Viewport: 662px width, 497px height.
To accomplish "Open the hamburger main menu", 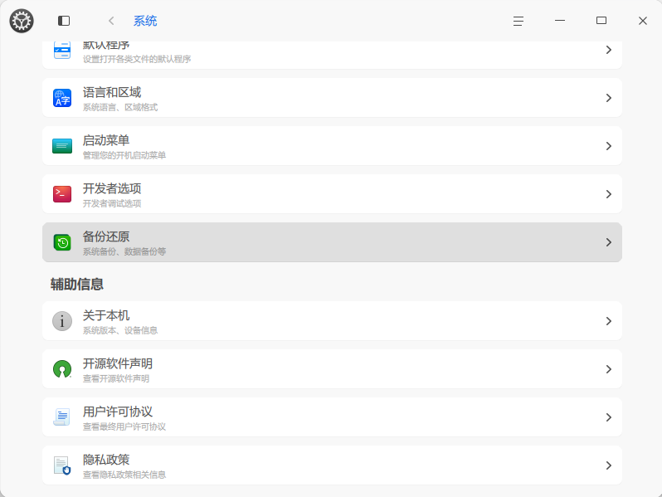I will coord(518,21).
